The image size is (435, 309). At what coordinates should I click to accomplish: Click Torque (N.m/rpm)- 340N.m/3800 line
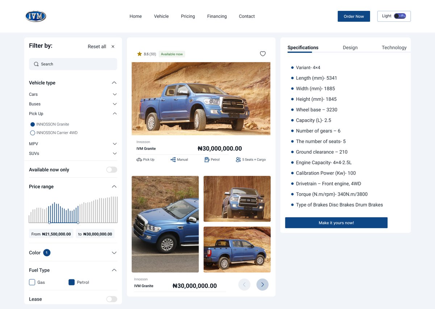pos(332,194)
